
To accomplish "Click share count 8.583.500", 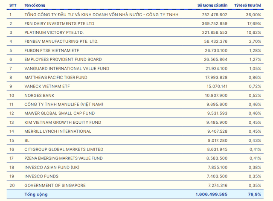I will [217, 158].
